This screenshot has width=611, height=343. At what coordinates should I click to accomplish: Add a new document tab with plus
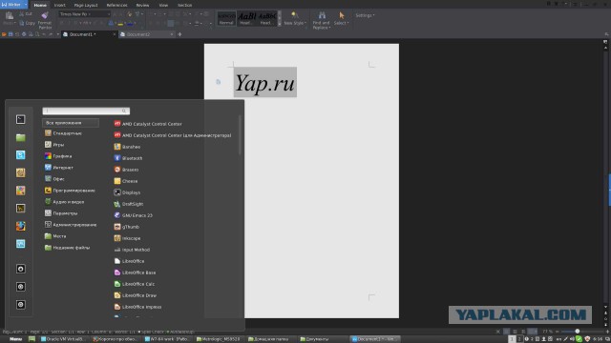(179, 34)
